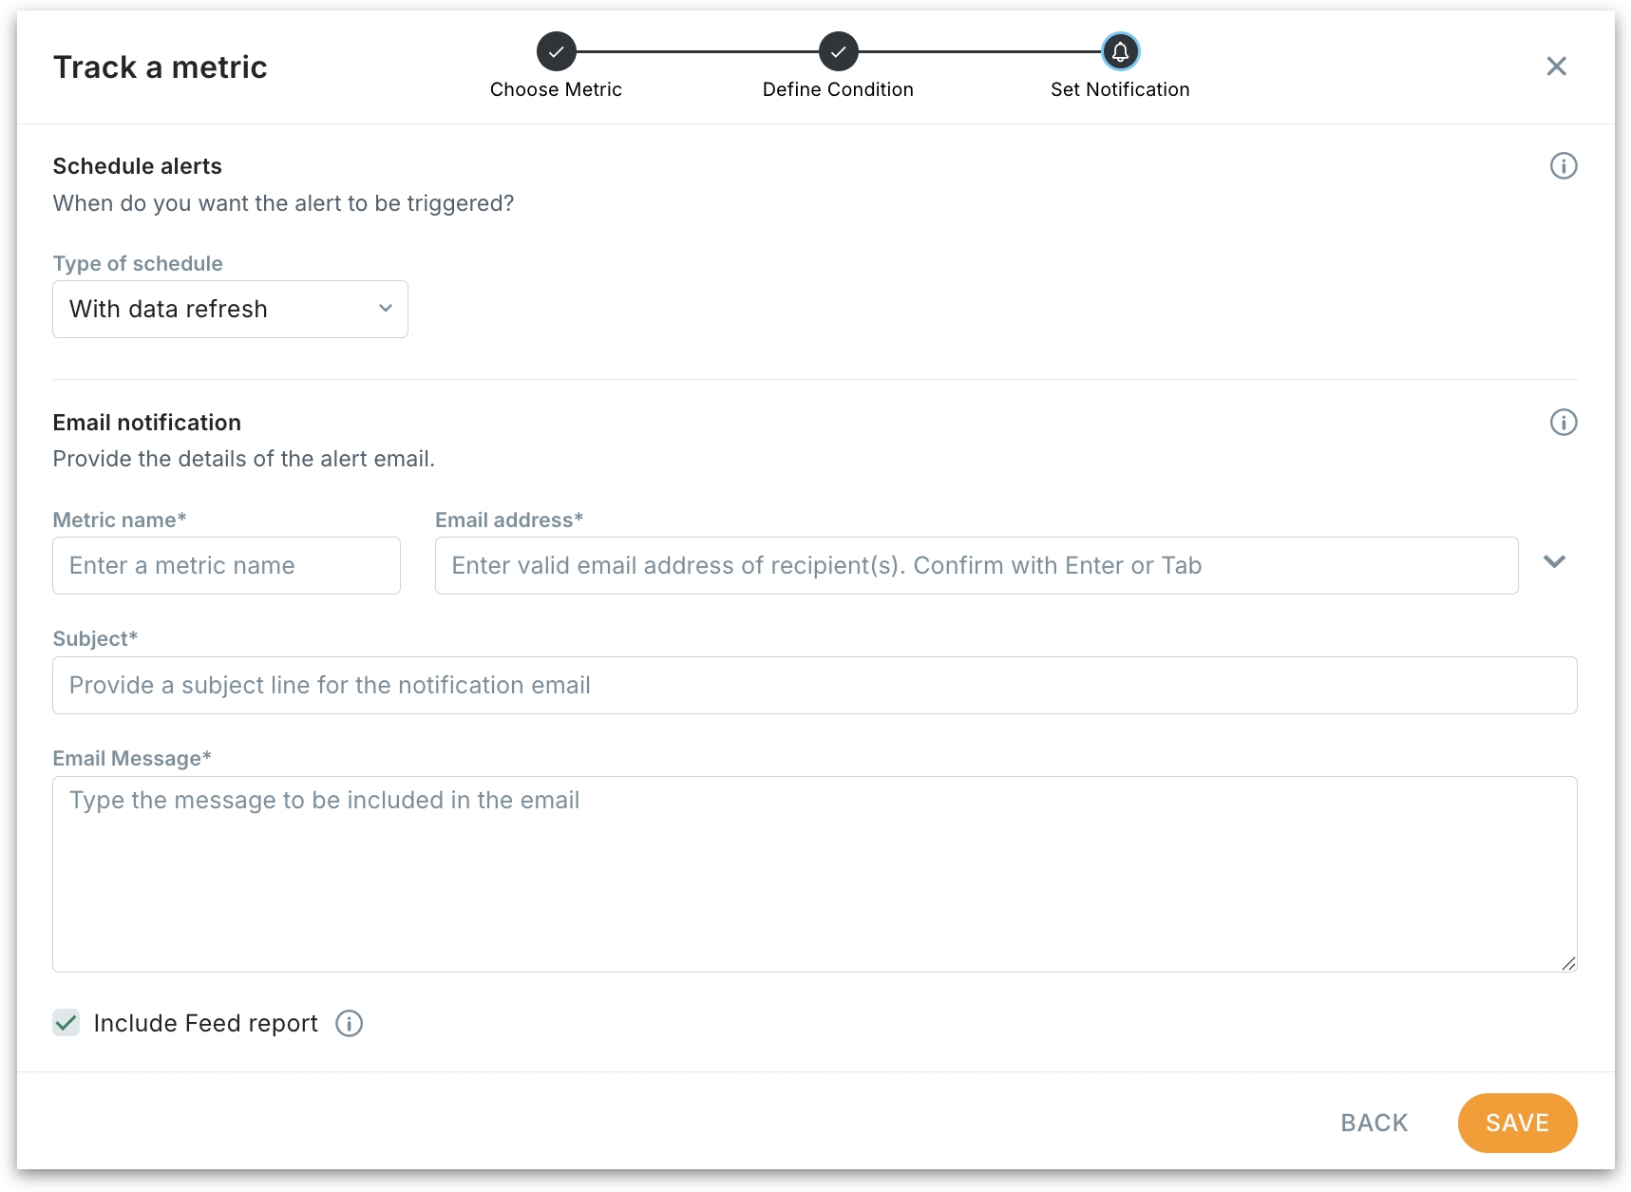The image size is (1631, 1192).
Task: Open the Email notification info icon
Action: 1563,423
